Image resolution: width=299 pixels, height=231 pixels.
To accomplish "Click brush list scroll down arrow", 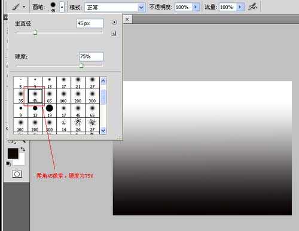I will 103,131.
